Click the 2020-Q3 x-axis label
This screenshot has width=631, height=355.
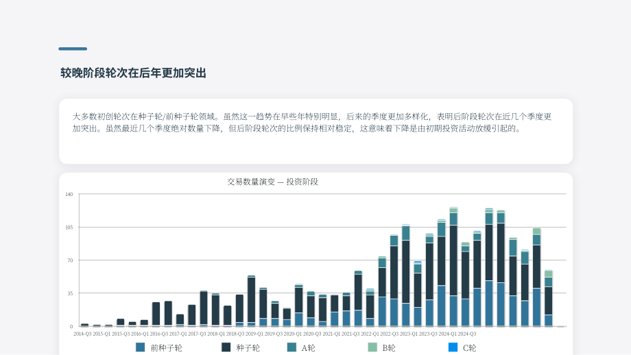click(312, 334)
